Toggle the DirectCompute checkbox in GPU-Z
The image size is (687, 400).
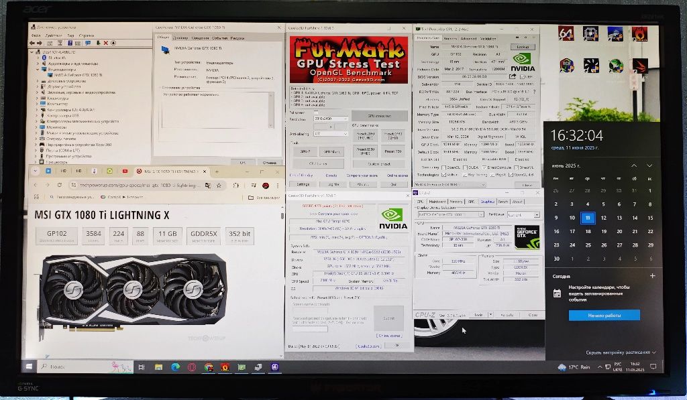[484, 168]
